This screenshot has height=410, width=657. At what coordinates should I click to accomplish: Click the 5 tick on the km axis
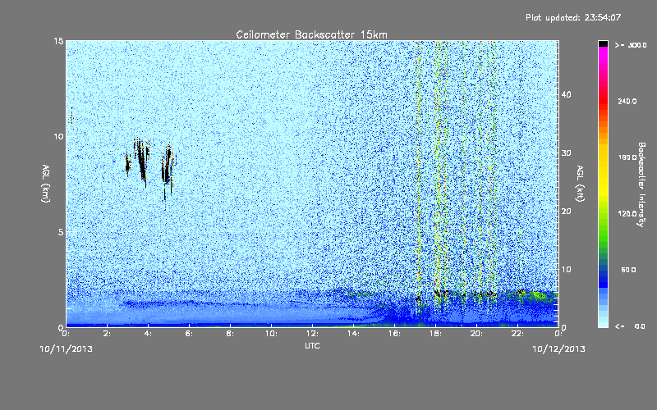pyautogui.click(x=61, y=232)
